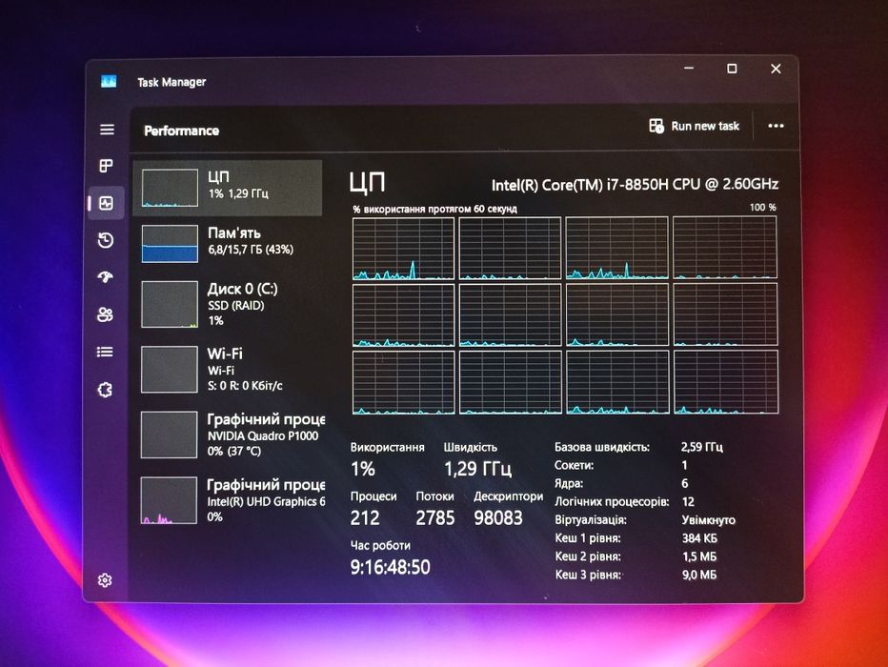This screenshot has width=888, height=667.
Task: Open the Details list page icon
Action: point(106,353)
